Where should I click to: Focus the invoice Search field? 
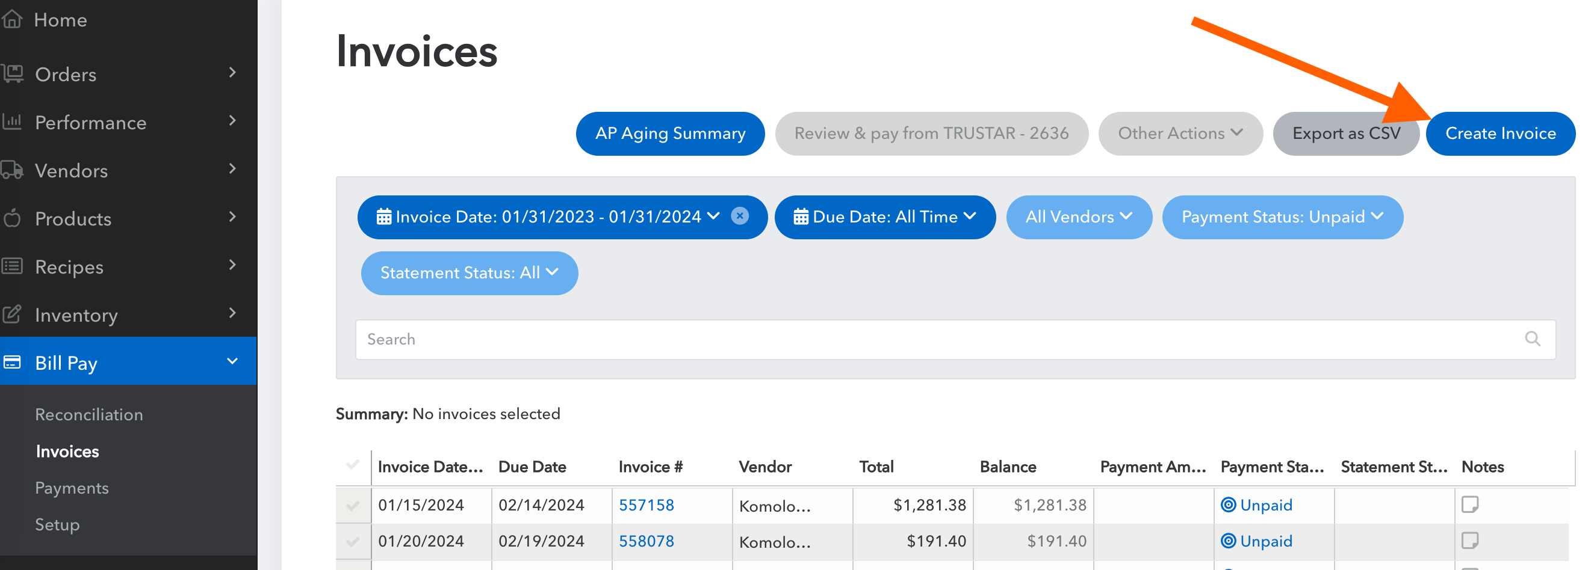click(x=928, y=339)
